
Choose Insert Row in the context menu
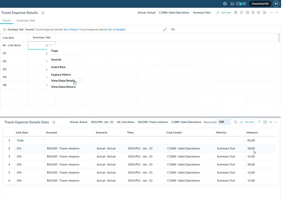(59, 67)
